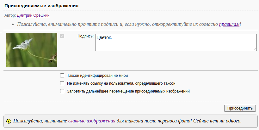Click the "Автор:" text
The height and width of the screenshot is (130, 259).
(10, 15)
